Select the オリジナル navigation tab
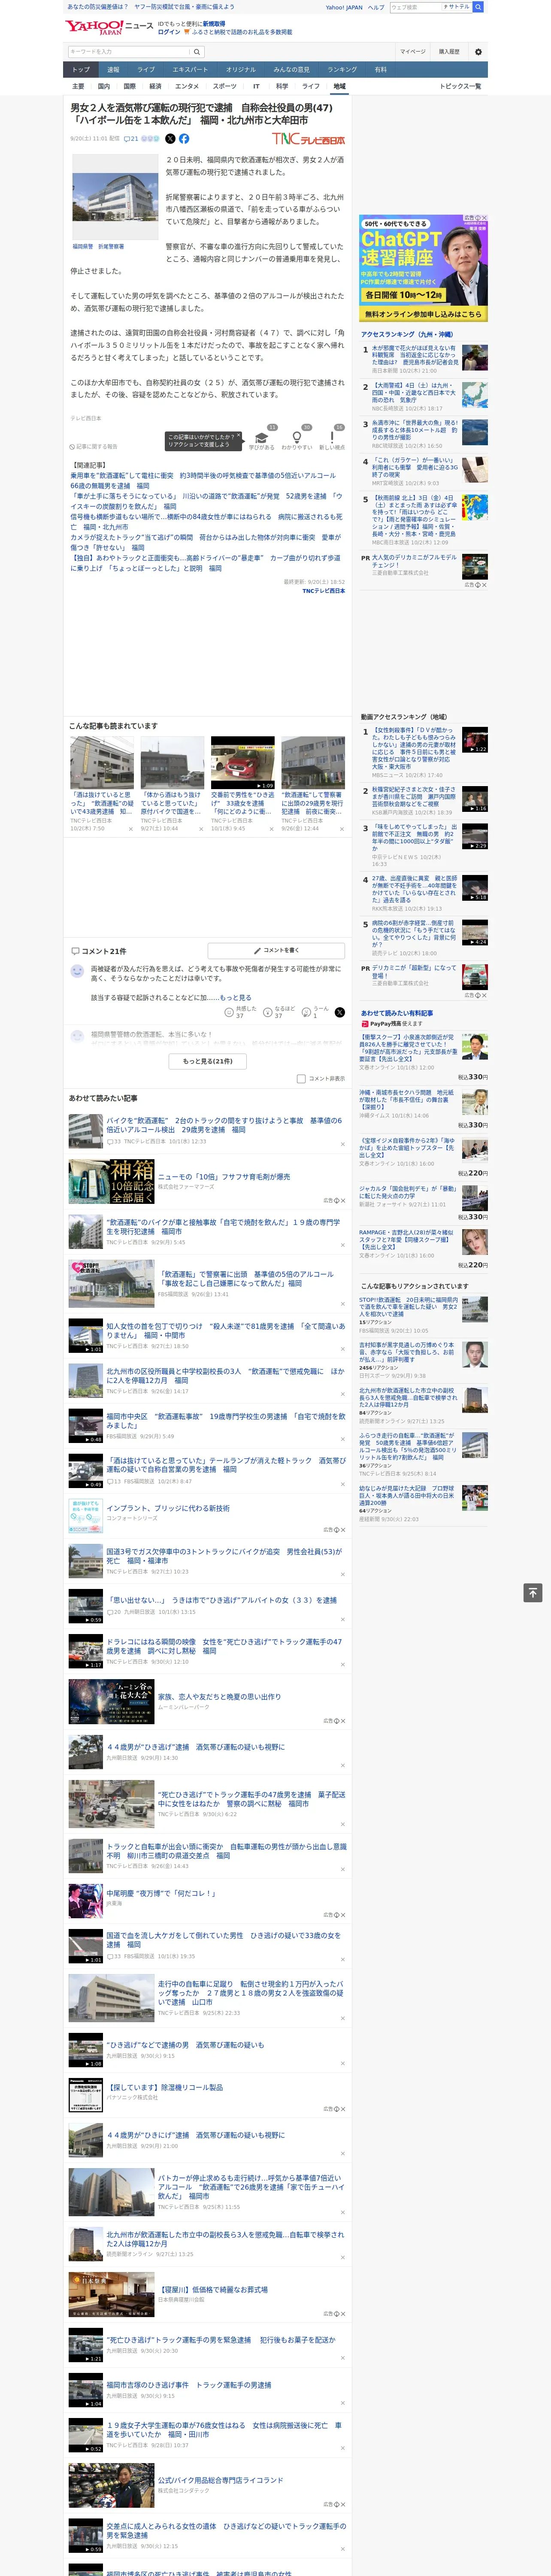The width and height of the screenshot is (551, 2576). pyautogui.click(x=241, y=70)
